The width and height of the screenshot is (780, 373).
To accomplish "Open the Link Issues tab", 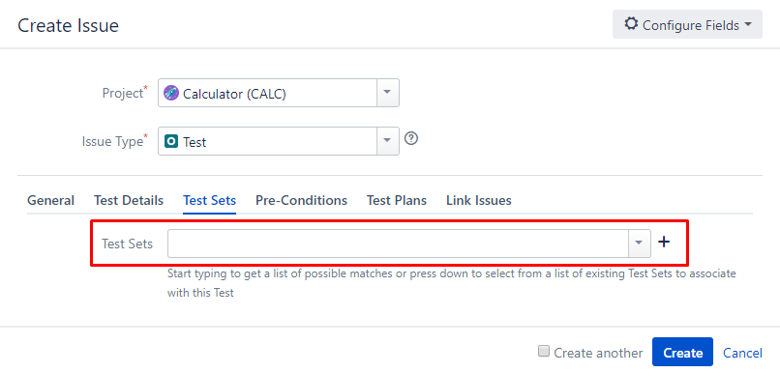I will (x=478, y=201).
